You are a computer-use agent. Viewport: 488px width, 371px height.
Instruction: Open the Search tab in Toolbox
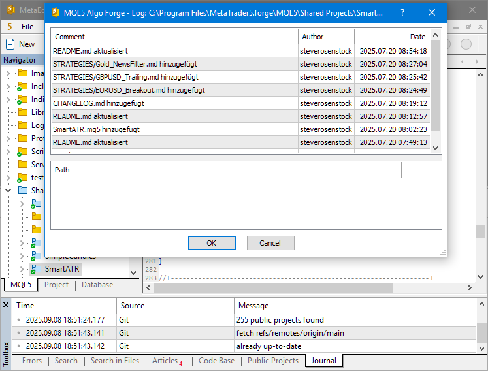point(66,361)
